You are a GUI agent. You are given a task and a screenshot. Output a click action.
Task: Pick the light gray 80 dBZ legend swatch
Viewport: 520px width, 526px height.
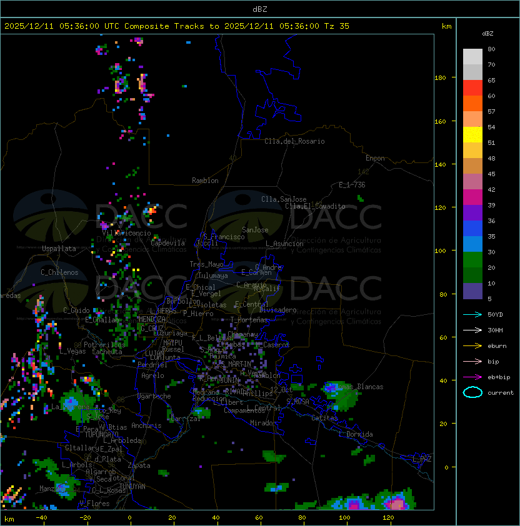coord(472,56)
